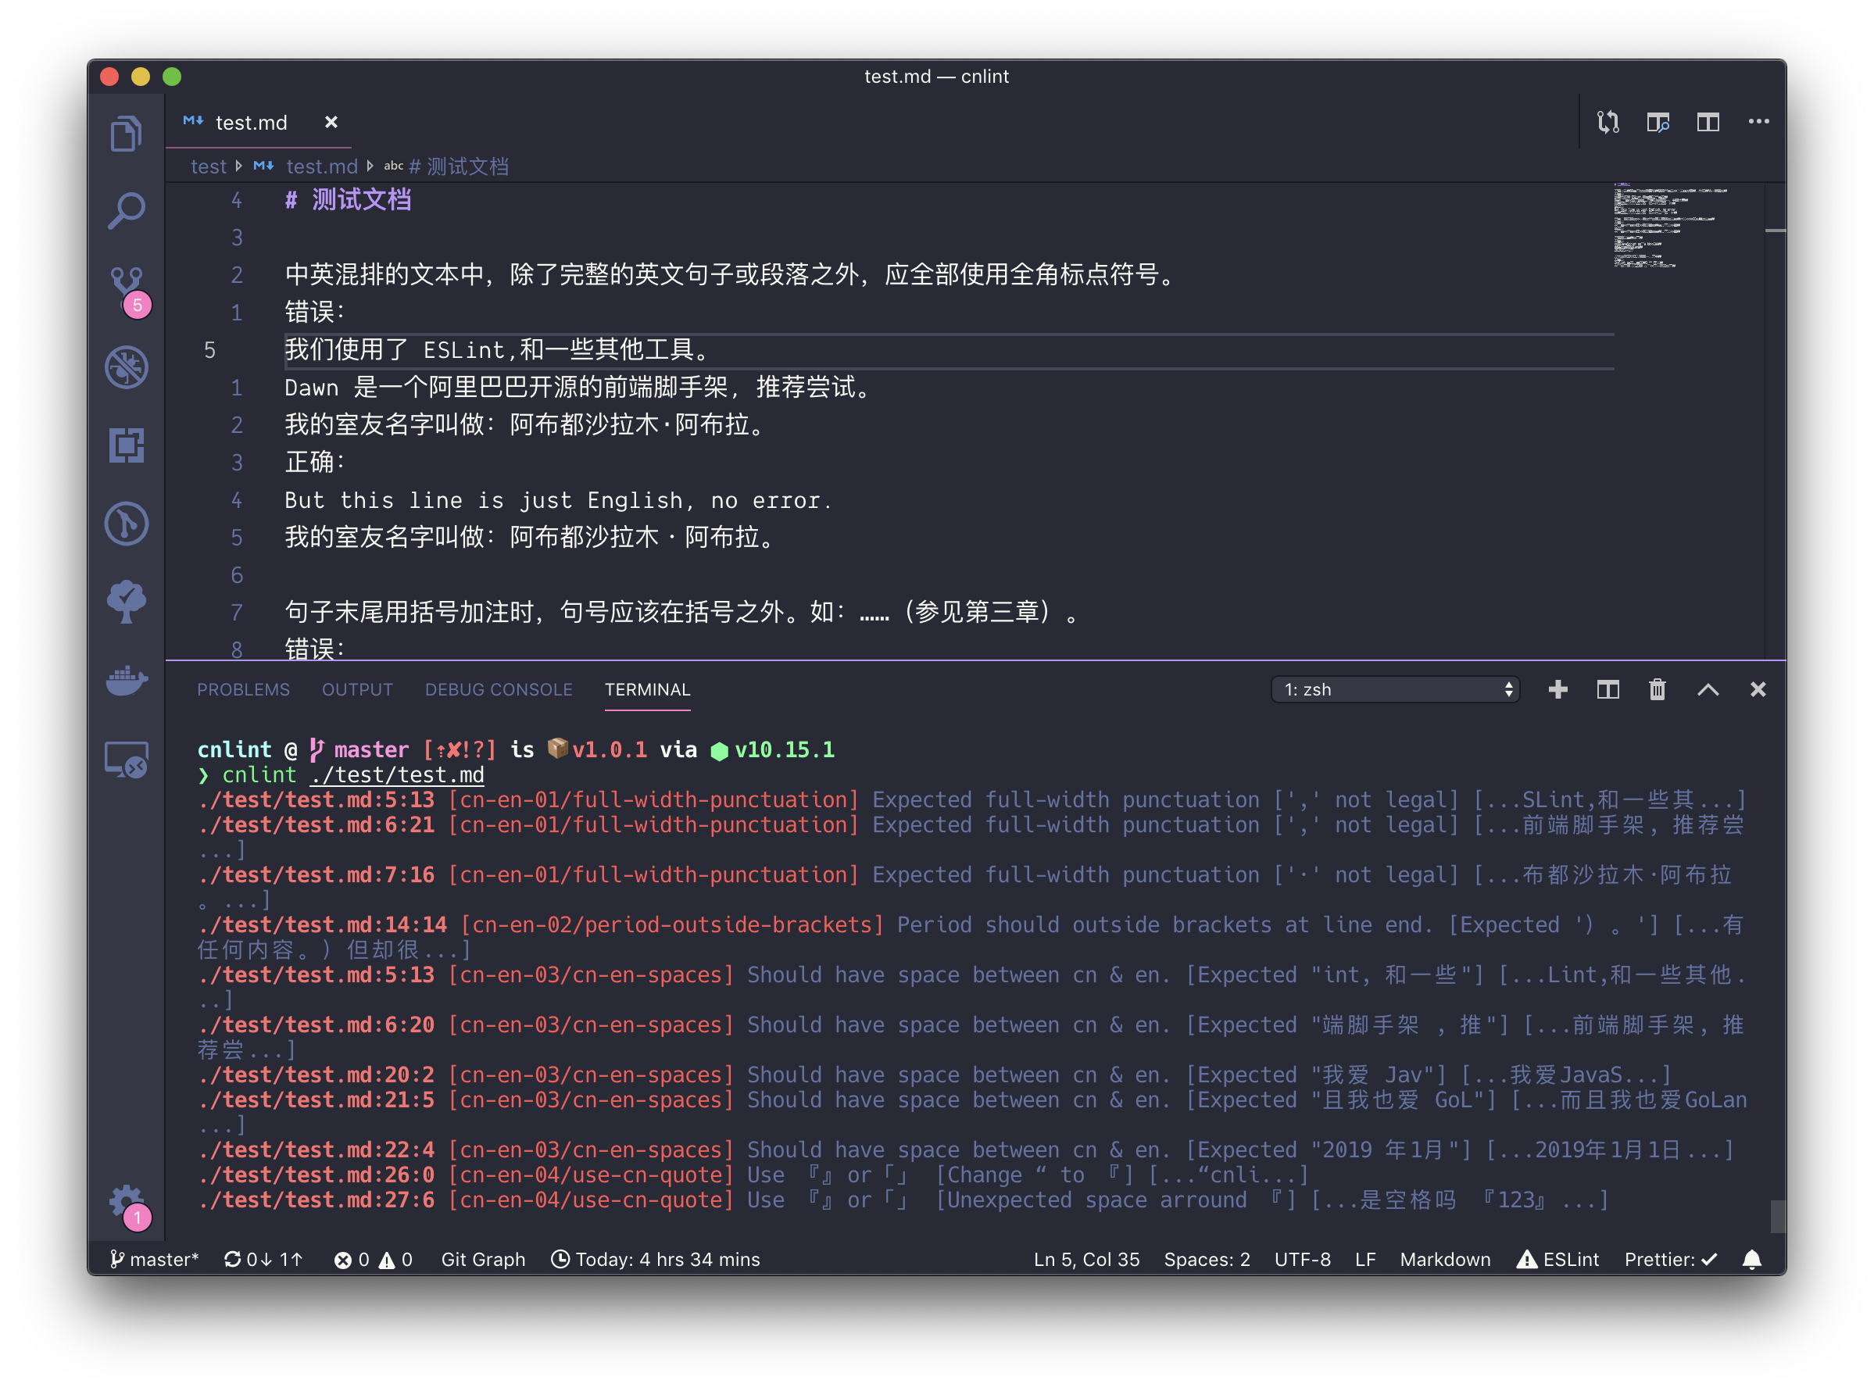Open the editor More Actions menu

[1758, 122]
